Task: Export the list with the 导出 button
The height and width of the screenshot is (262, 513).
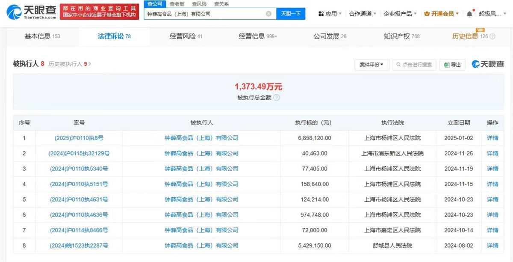Action: coord(452,65)
